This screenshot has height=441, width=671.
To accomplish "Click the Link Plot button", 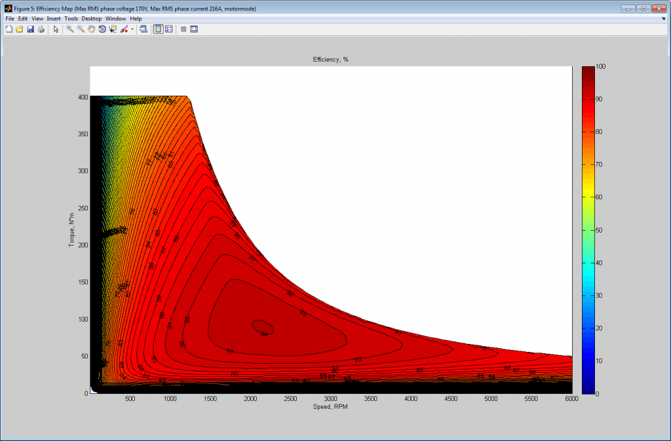I will pos(143,29).
